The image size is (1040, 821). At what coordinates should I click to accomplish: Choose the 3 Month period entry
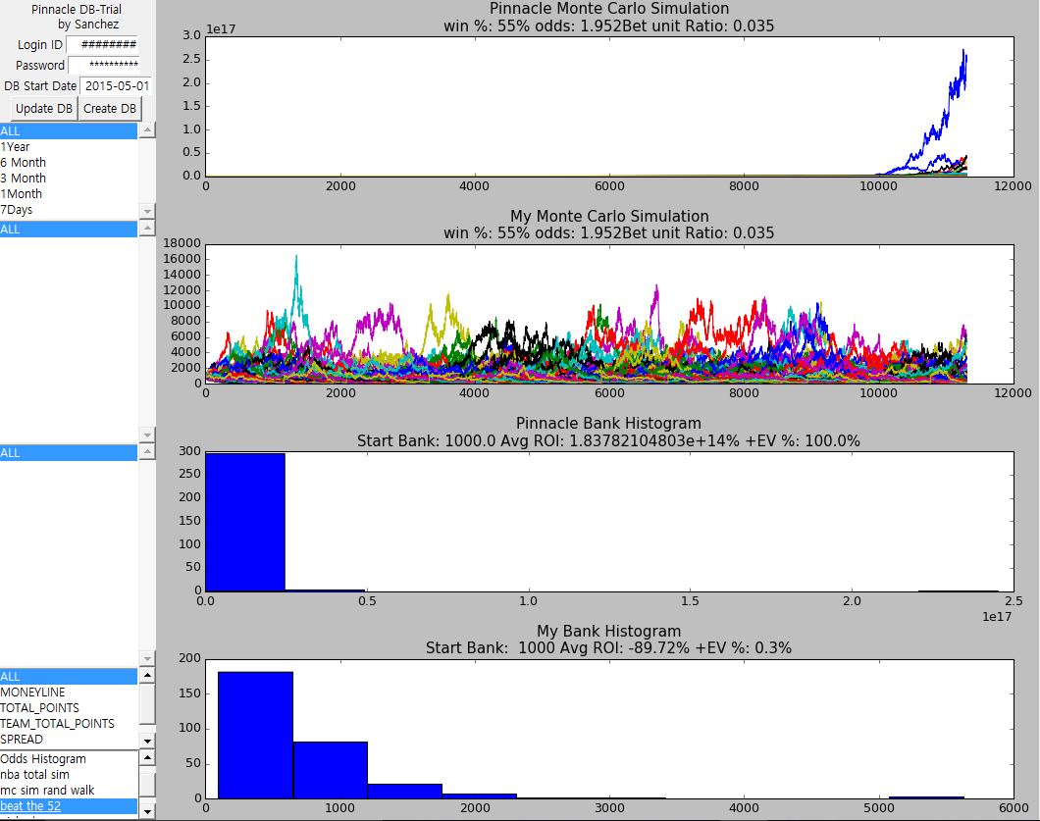(x=69, y=179)
